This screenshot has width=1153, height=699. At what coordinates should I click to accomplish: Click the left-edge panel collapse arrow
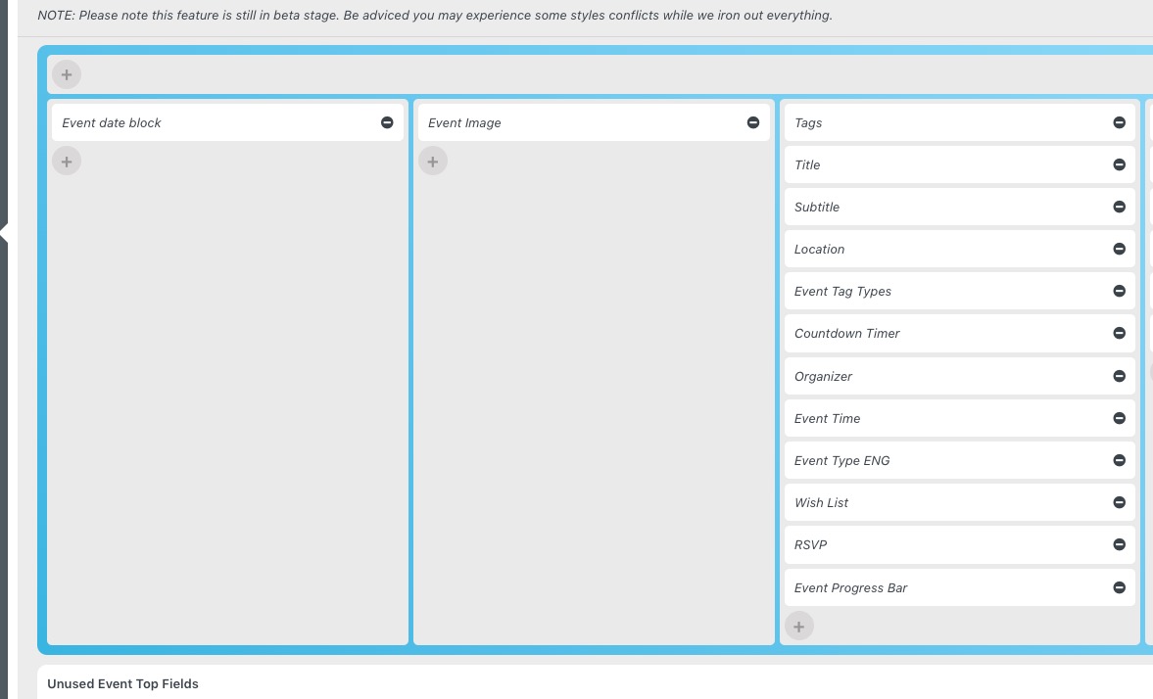coord(4,234)
